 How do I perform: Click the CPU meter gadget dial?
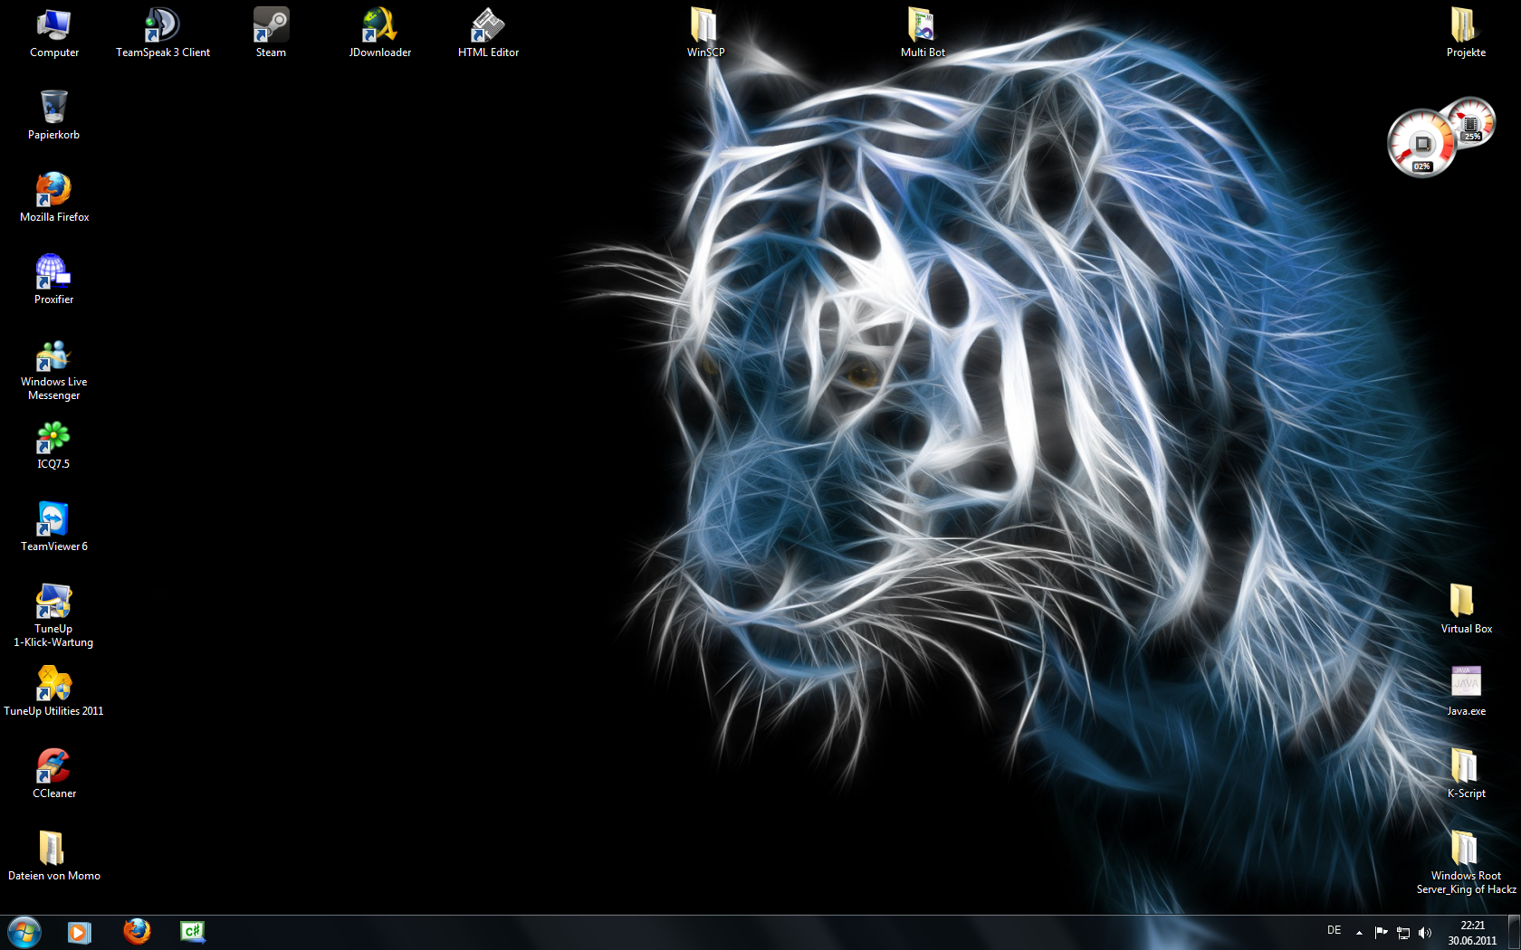pyautogui.click(x=1421, y=143)
